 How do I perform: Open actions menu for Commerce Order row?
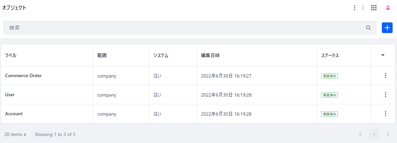point(385,76)
